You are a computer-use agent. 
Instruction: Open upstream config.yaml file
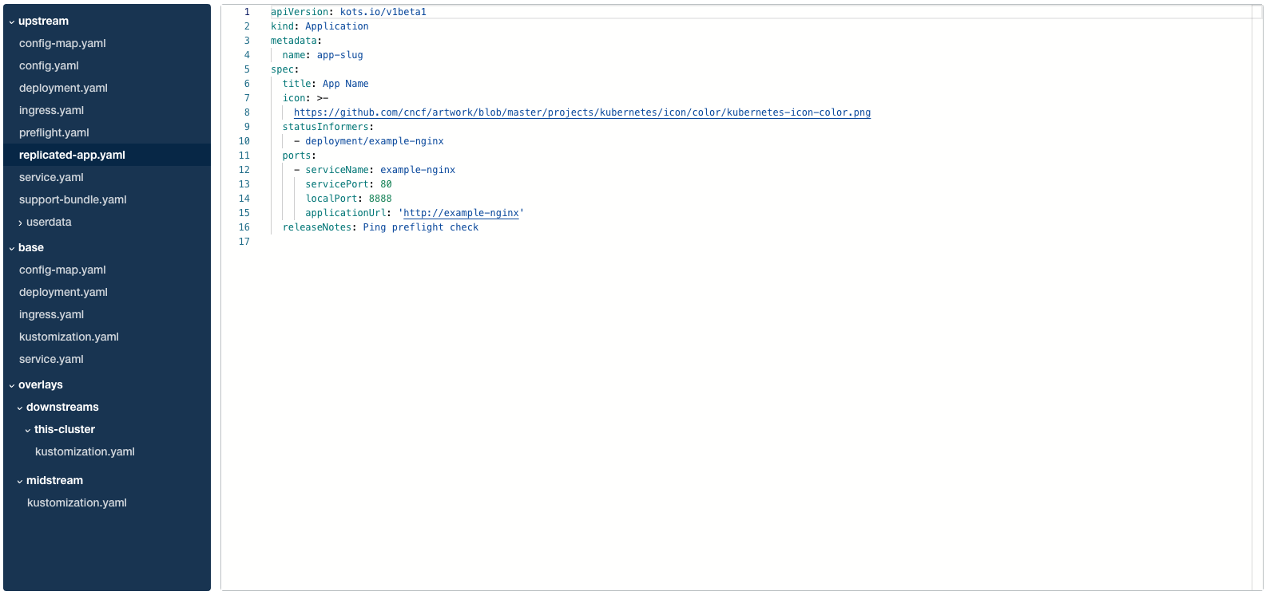(x=49, y=66)
